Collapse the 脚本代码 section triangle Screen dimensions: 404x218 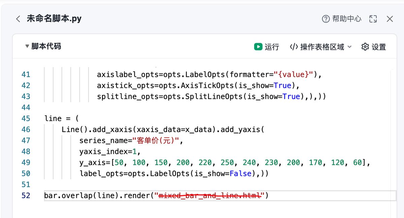coord(27,46)
